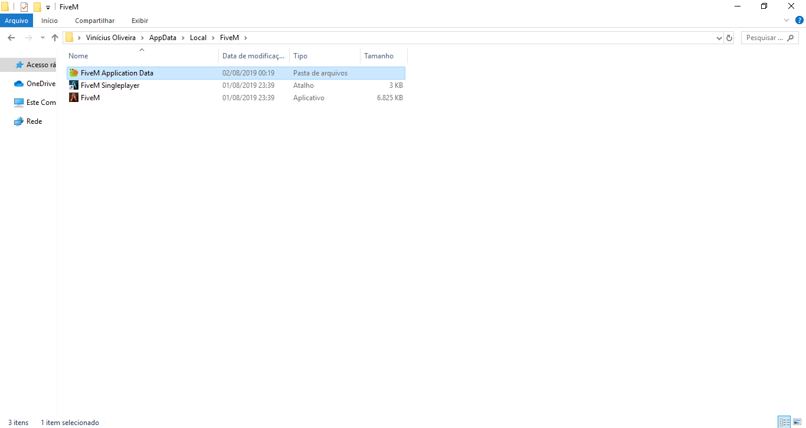Switch to the Exibir tab
Image resolution: width=806 pixels, height=428 pixels.
coord(139,20)
